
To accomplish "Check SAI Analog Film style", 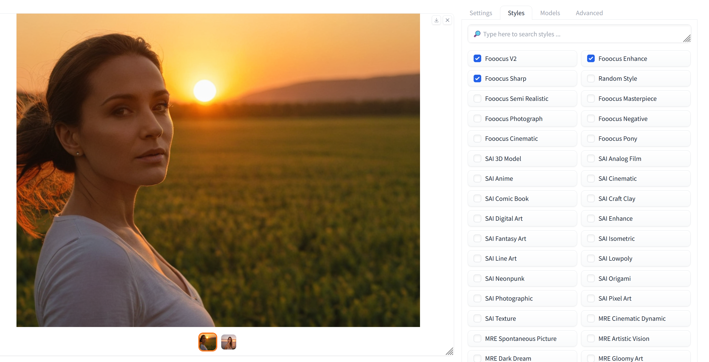I will coord(591,159).
